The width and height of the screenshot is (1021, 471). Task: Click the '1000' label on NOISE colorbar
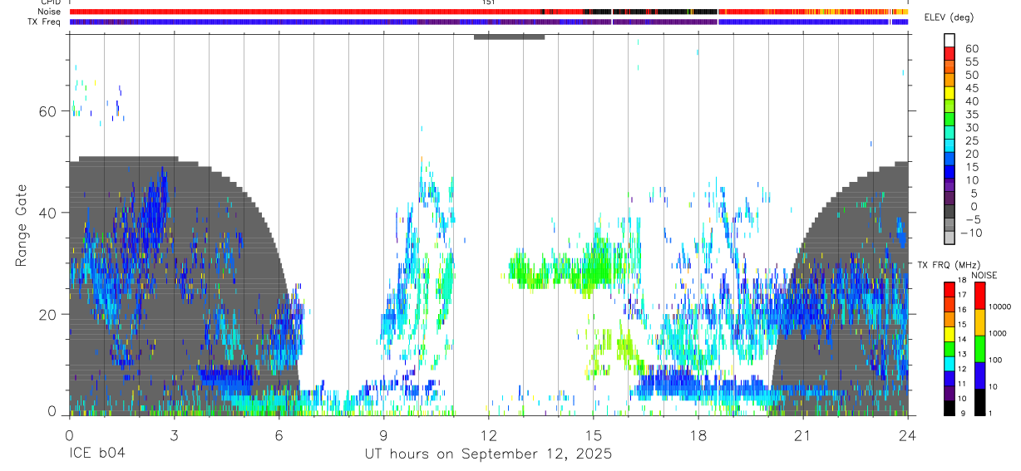[x=997, y=333]
